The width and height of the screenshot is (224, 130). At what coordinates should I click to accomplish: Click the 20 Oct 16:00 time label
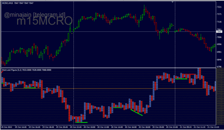pos(131,127)
